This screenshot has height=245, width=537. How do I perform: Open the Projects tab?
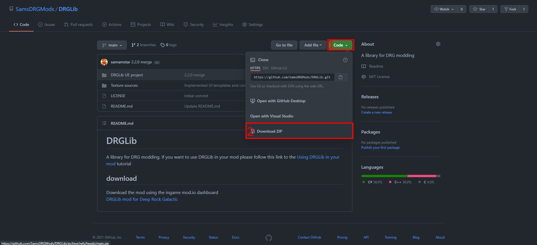141,24
